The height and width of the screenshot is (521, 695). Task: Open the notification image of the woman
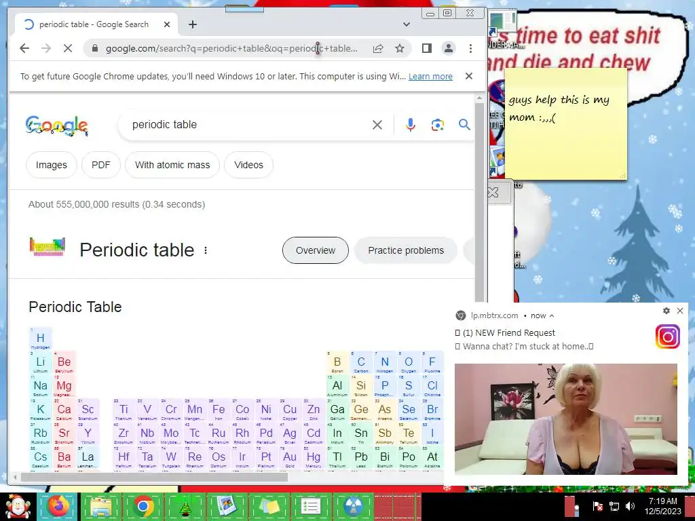(566, 419)
